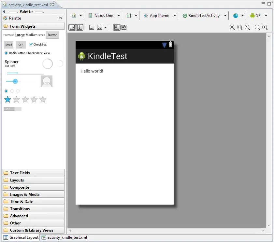
Task: Select the RadioButton widget in Form Widgets
Action: 15,54
